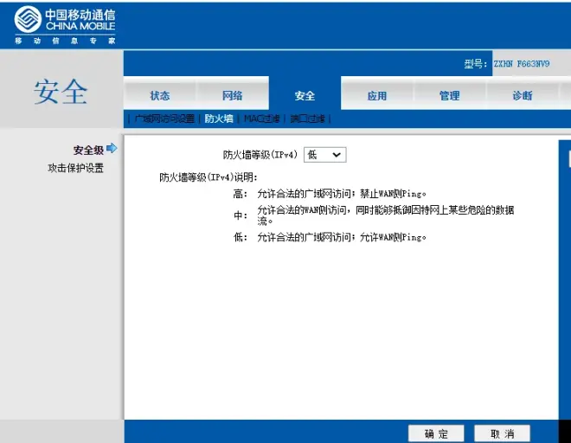
Task: Select the 安全 tab
Action: click(305, 96)
